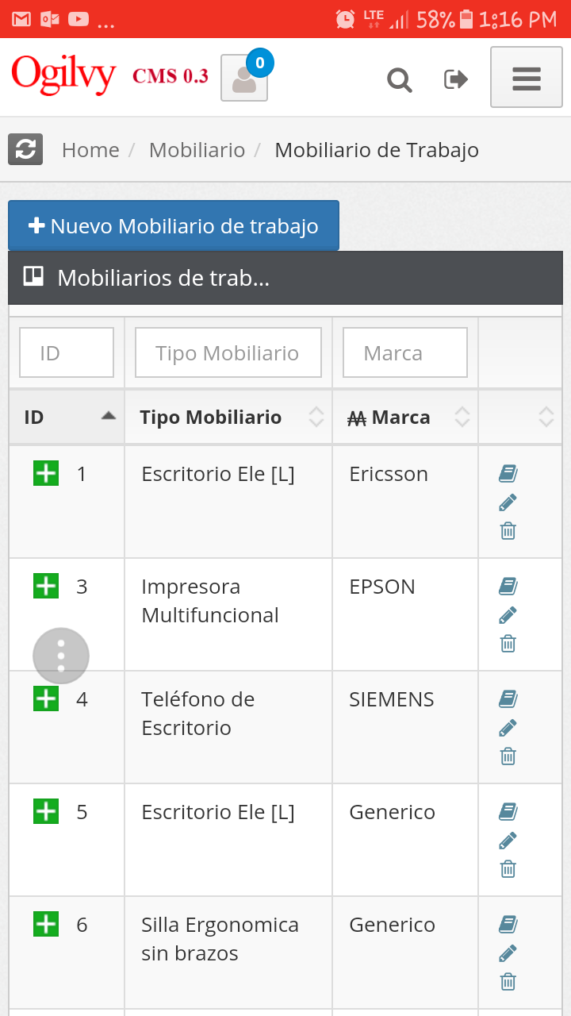Focus the Tipo Mobiliario filter field
This screenshot has width=571, height=1016.
(228, 352)
